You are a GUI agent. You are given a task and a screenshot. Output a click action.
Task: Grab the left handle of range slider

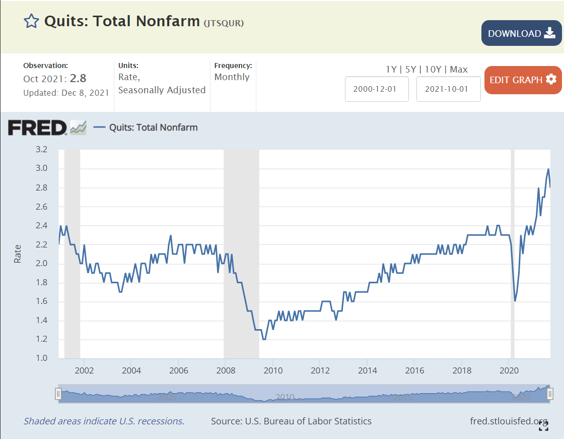(58, 394)
